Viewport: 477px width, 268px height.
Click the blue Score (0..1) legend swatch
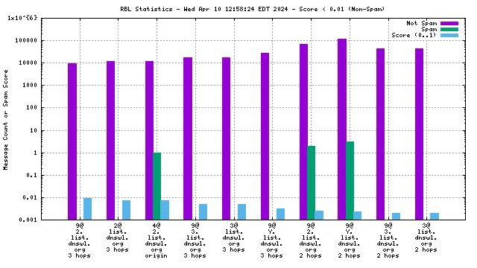(449, 36)
